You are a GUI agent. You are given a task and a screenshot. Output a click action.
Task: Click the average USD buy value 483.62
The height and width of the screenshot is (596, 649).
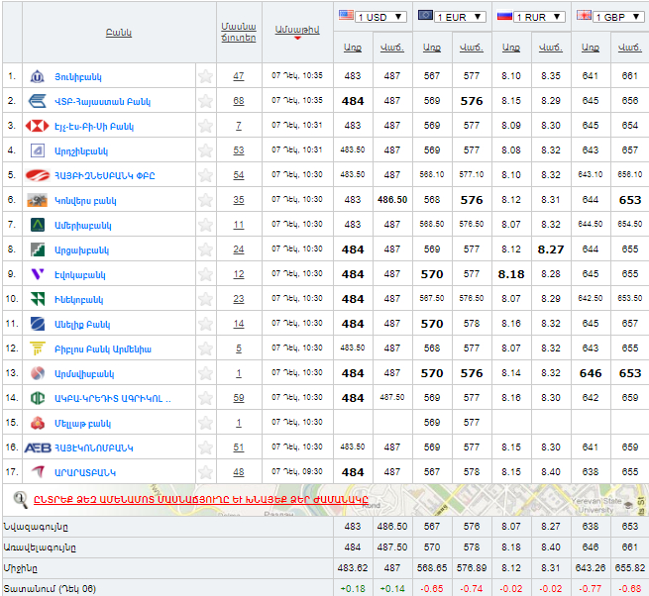[x=353, y=568]
